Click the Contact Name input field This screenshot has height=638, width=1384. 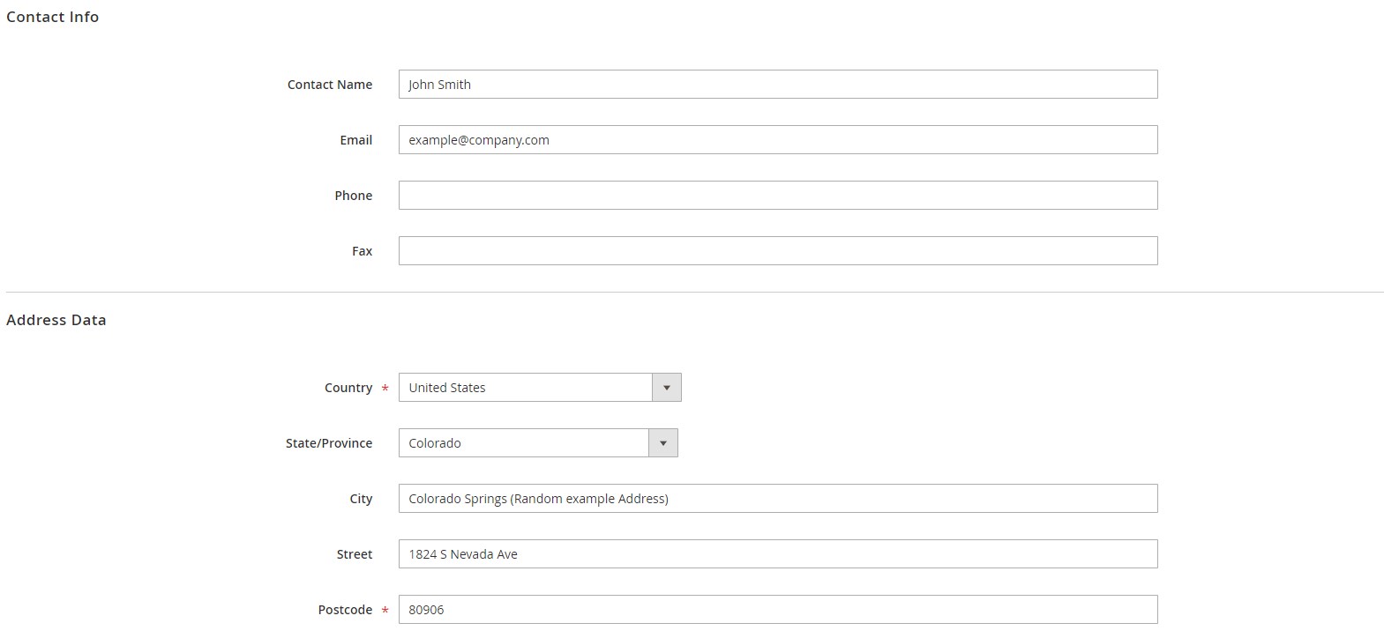pos(777,85)
